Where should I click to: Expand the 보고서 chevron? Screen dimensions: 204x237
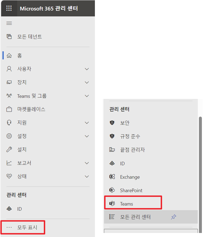[87, 163]
